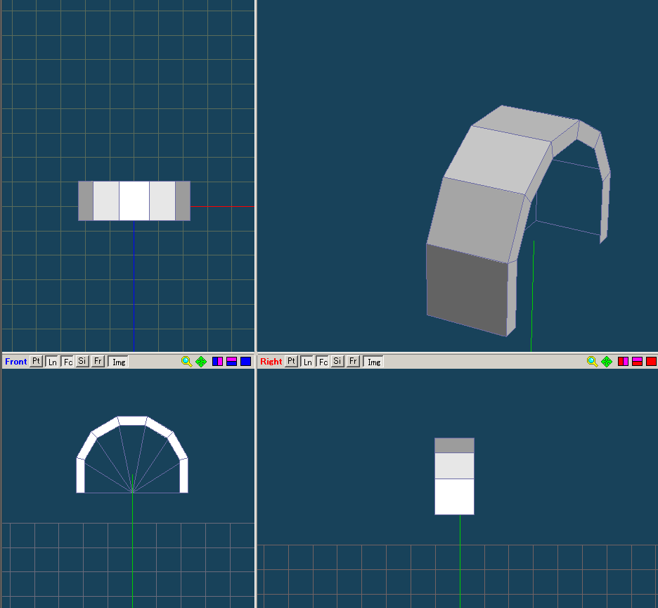Click the zoom magnifier in Front view toolbar
Image resolution: width=658 pixels, height=608 pixels.
click(186, 362)
